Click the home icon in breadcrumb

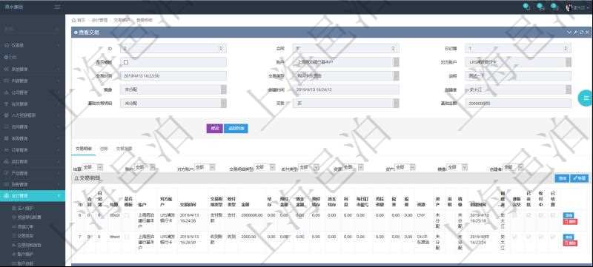pos(73,20)
